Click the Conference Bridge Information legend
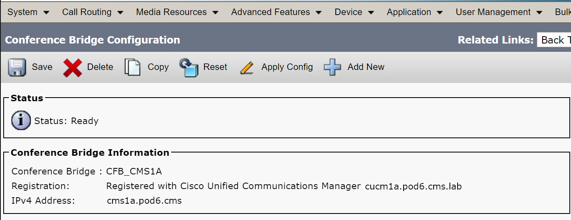 click(x=90, y=153)
